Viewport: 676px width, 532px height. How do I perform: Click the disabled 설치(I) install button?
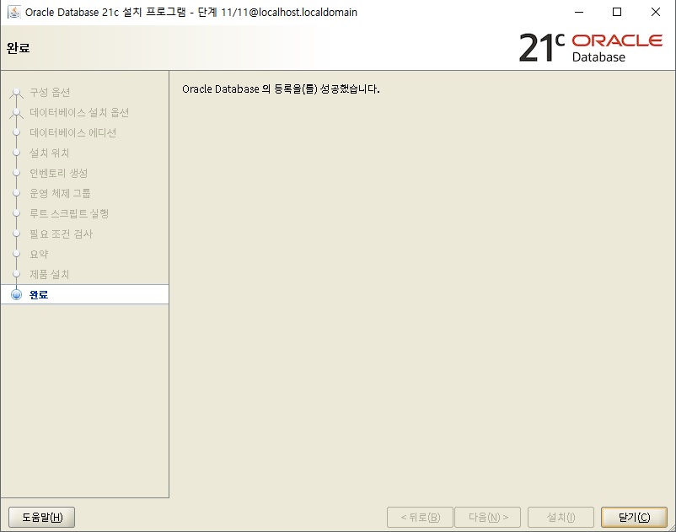pyautogui.click(x=561, y=517)
